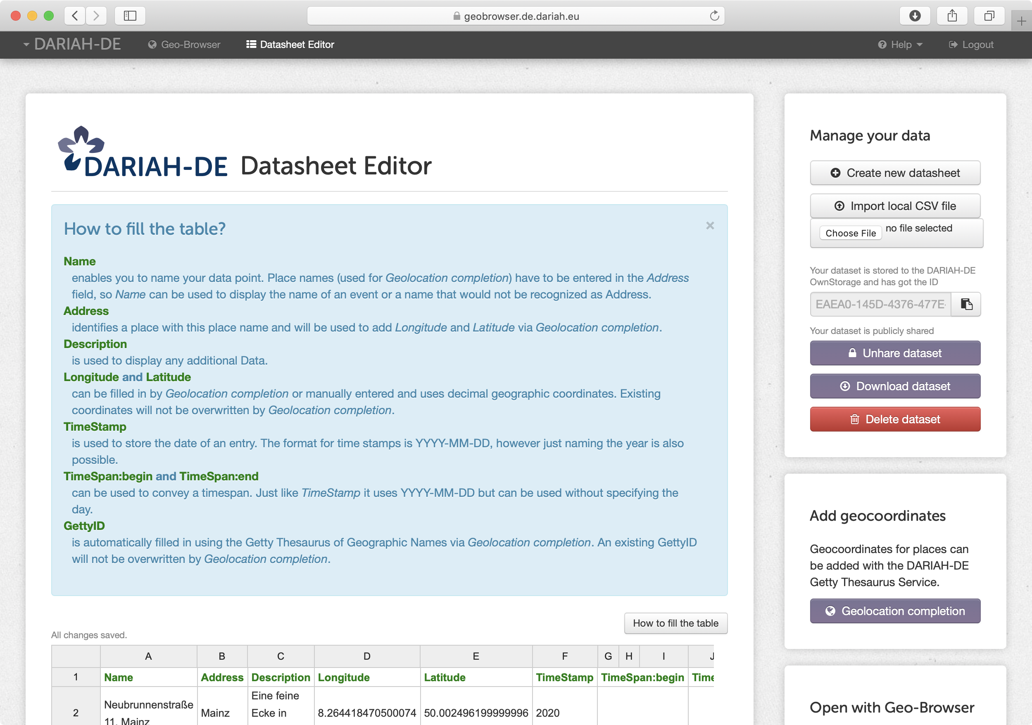
Task: Select the Datasheet Editor tab
Action: (x=290, y=45)
